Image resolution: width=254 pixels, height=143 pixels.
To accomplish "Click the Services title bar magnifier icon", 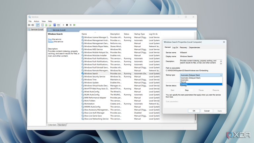I will [x=29, y=17].
